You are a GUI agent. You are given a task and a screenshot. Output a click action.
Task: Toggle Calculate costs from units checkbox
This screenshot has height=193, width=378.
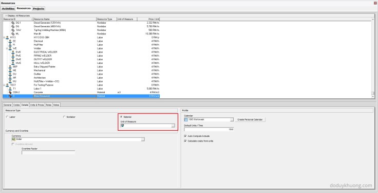click(x=185, y=141)
